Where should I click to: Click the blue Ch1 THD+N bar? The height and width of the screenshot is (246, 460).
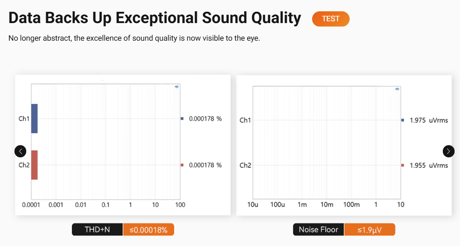(x=34, y=118)
